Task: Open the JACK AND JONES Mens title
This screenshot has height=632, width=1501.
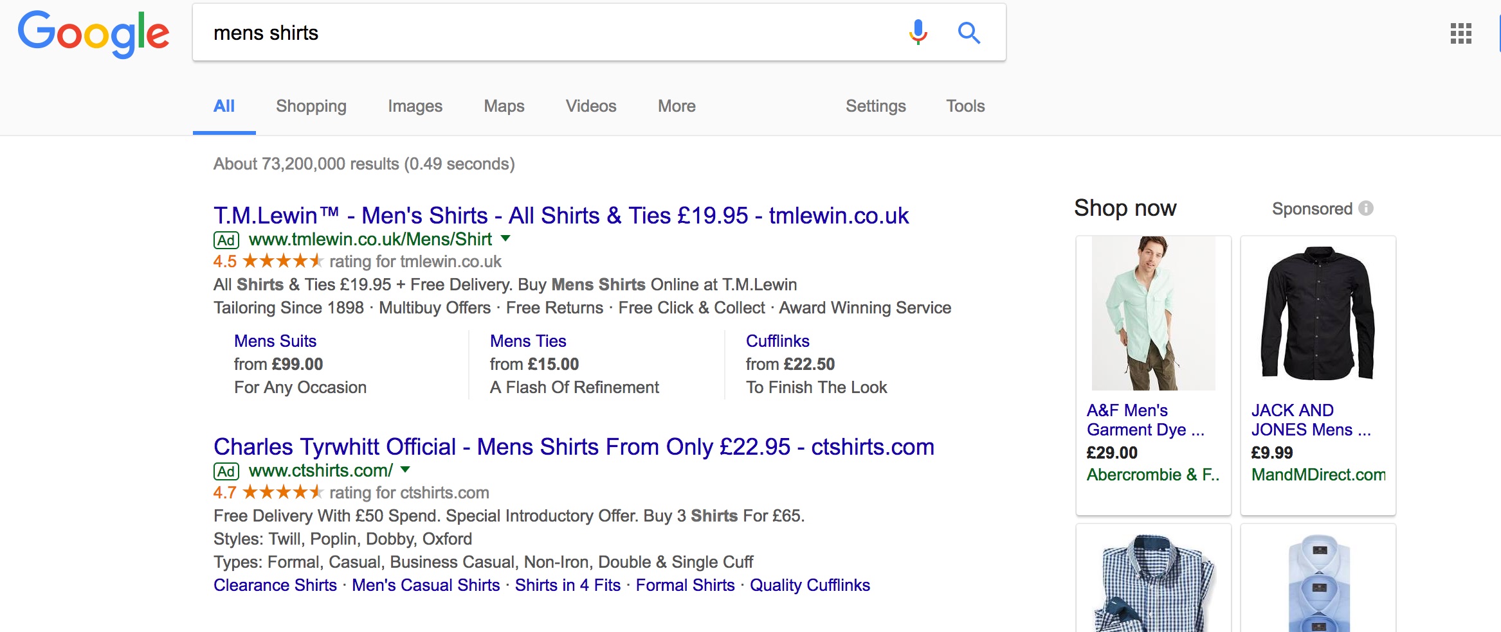Action: [x=1311, y=420]
